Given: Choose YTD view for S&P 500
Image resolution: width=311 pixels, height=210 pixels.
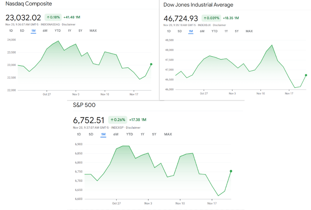Looking at the screenshot, I should point(129,134).
